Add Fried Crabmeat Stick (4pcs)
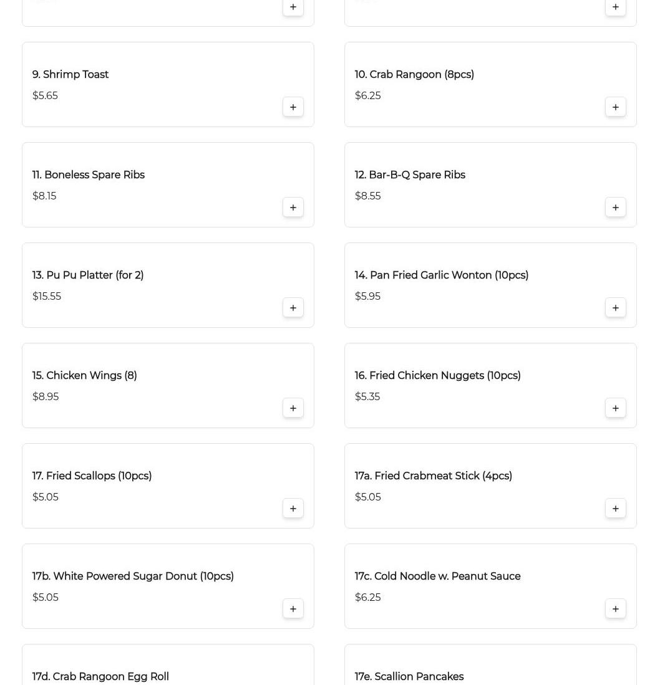655x685 pixels. (616, 509)
